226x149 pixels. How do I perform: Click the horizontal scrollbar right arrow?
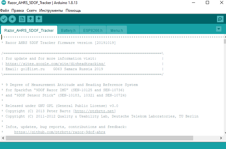[221, 138]
